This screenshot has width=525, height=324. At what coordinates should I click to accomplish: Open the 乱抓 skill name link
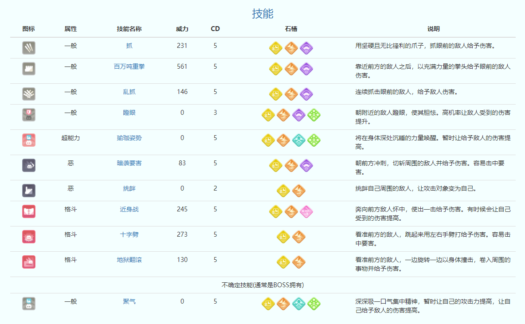tap(129, 92)
